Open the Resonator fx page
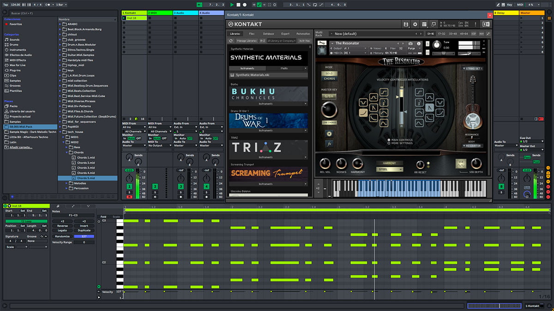Image resolution: width=554 pixels, height=311 pixels. [329, 144]
